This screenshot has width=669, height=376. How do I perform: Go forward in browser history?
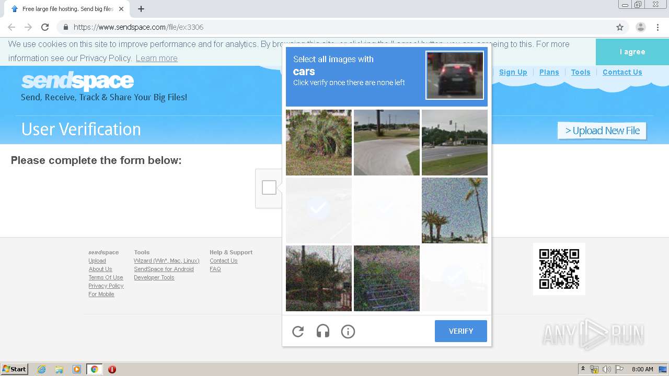[x=28, y=27]
